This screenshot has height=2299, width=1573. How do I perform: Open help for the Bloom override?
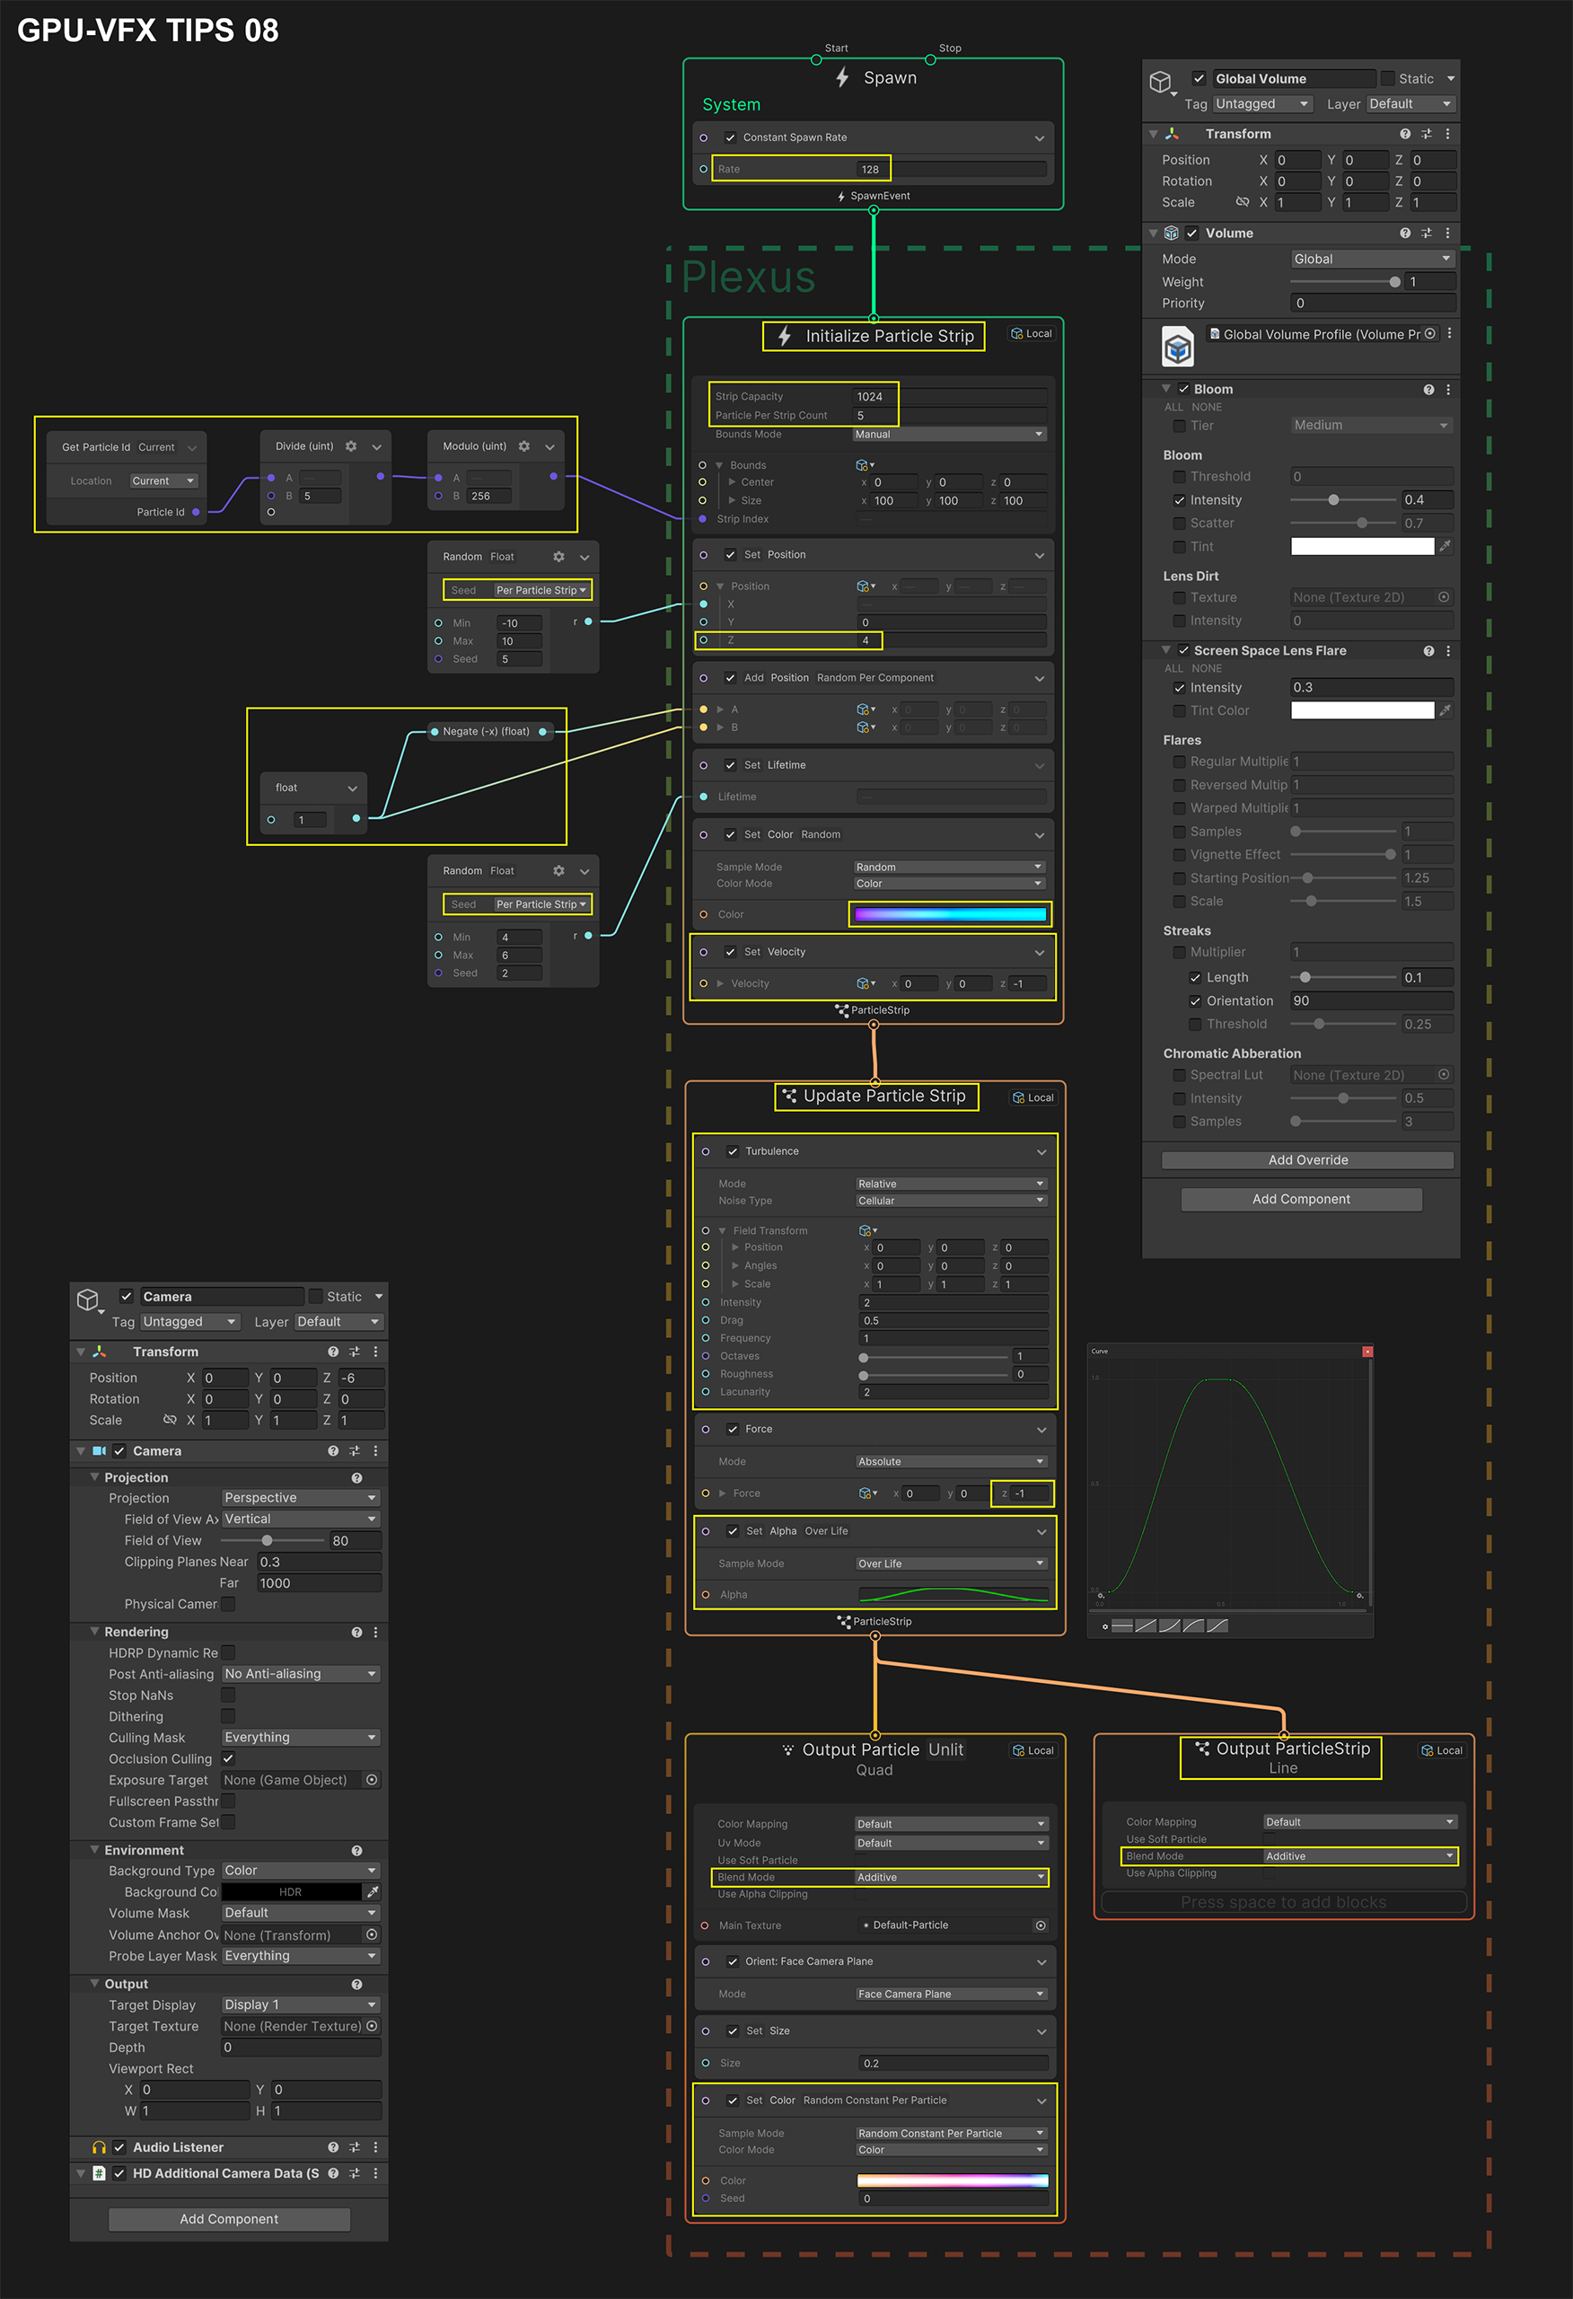[x=1428, y=390]
